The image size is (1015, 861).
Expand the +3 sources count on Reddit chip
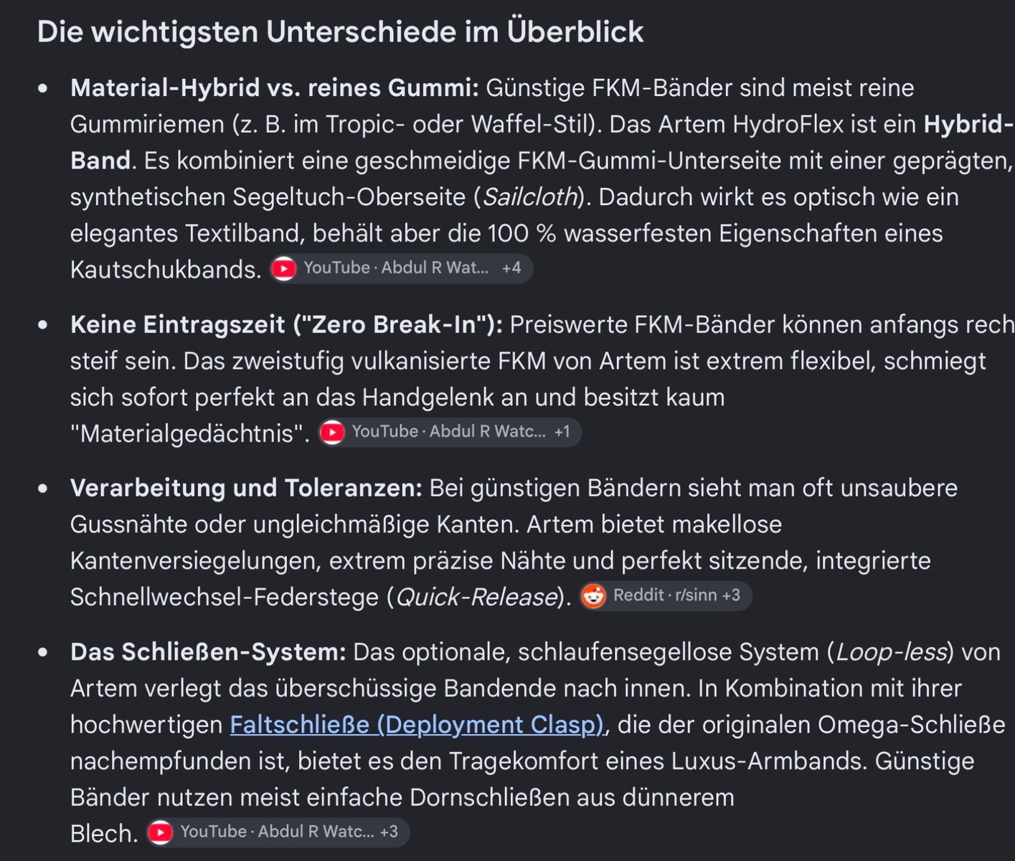click(731, 596)
